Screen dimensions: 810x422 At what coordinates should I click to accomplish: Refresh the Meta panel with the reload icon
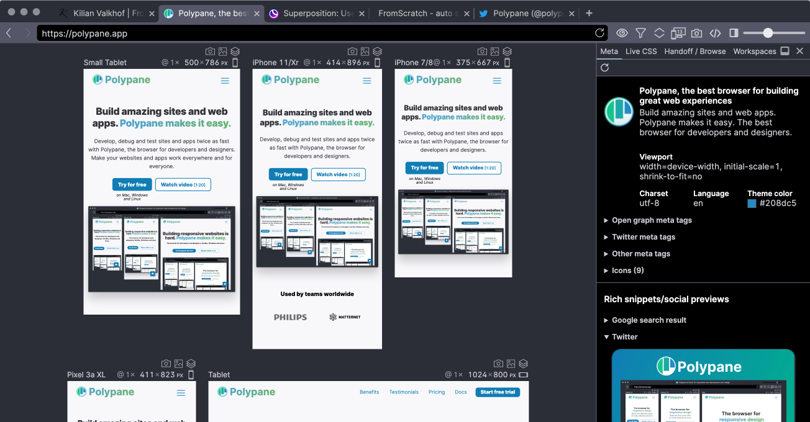click(x=605, y=68)
